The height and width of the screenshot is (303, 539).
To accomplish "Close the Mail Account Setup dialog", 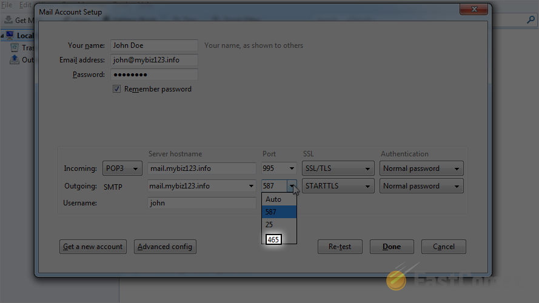I will pos(475,10).
